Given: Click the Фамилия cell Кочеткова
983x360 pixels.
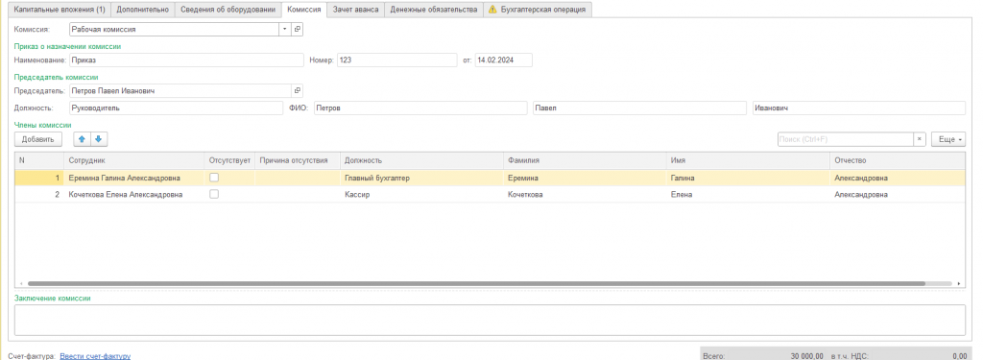Looking at the screenshot, I should 585,195.
